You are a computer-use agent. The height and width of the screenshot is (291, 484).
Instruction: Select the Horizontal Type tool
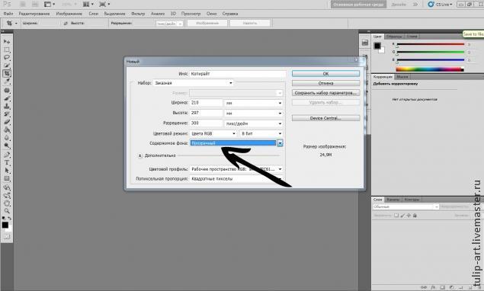click(x=7, y=162)
